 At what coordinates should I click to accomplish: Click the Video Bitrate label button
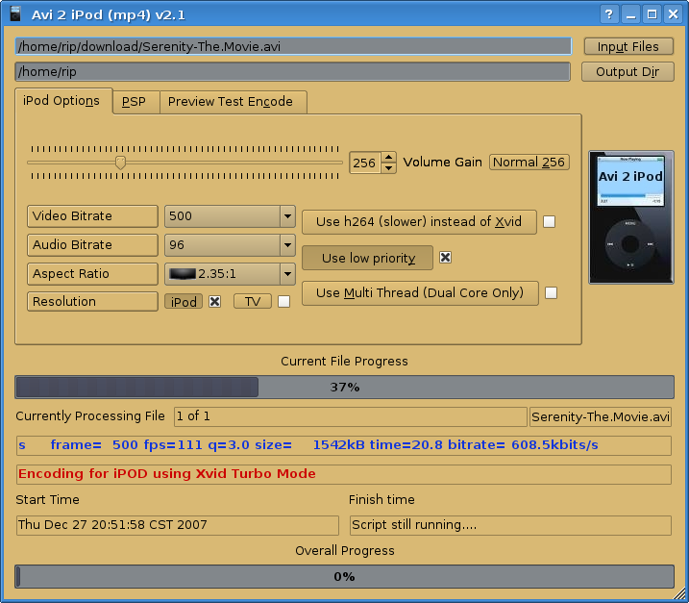[92, 216]
